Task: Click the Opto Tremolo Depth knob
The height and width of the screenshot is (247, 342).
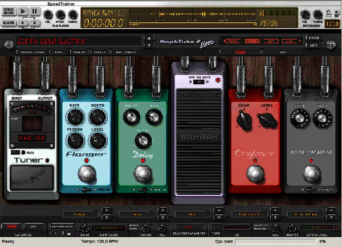Action: (x=323, y=118)
